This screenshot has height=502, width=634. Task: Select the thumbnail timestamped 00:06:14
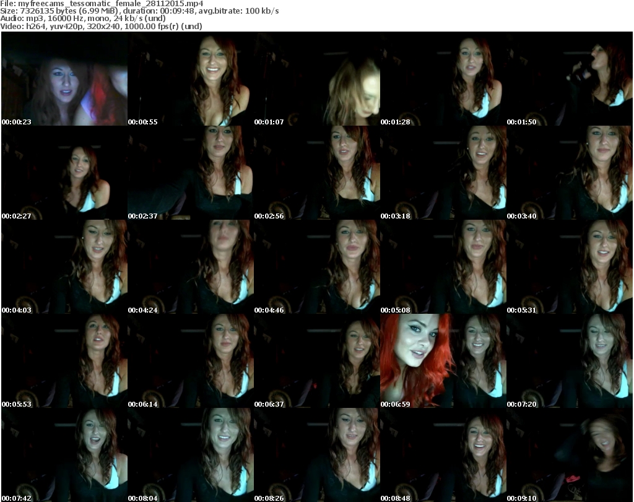(x=191, y=360)
